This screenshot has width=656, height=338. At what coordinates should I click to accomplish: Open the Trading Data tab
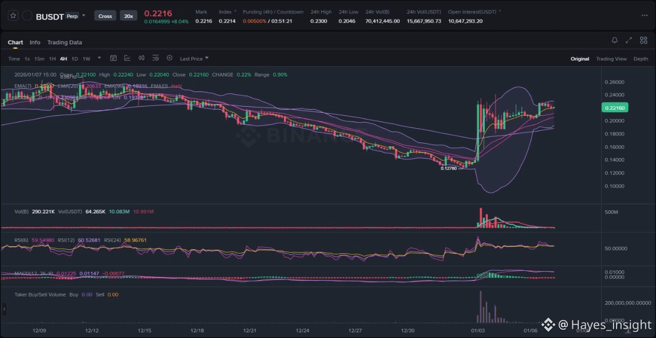coord(65,43)
